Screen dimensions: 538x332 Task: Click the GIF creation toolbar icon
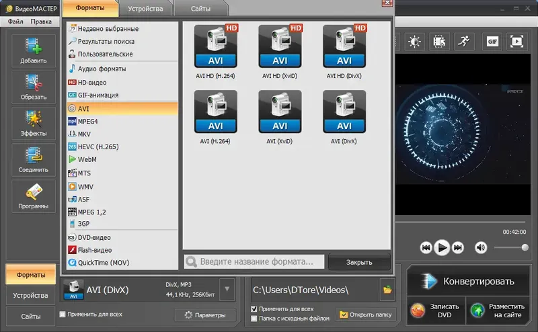(492, 42)
